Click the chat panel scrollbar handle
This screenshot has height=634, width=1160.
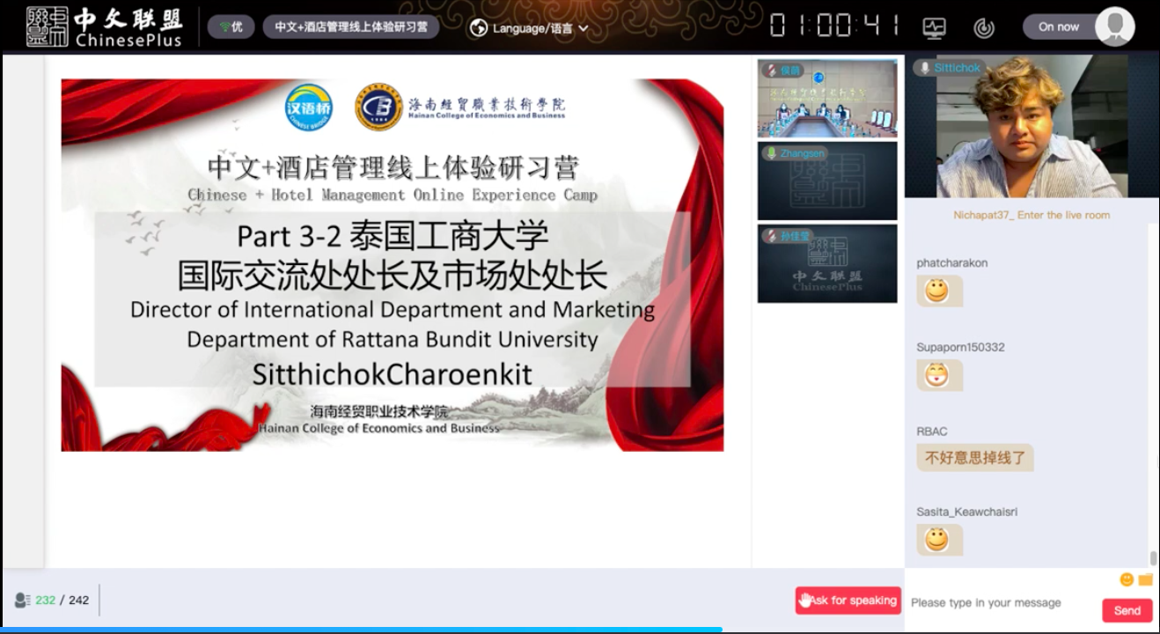1153,558
